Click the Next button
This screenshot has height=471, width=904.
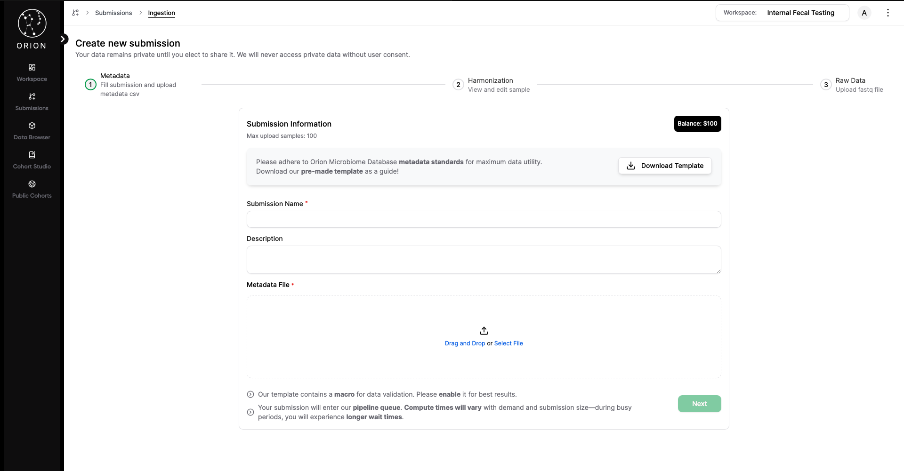pyautogui.click(x=699, y=404)
